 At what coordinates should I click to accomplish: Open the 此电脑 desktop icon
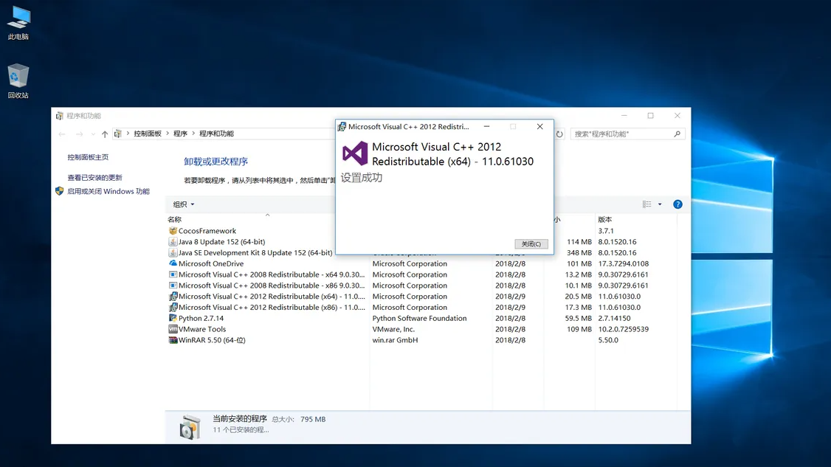point(18,23)
